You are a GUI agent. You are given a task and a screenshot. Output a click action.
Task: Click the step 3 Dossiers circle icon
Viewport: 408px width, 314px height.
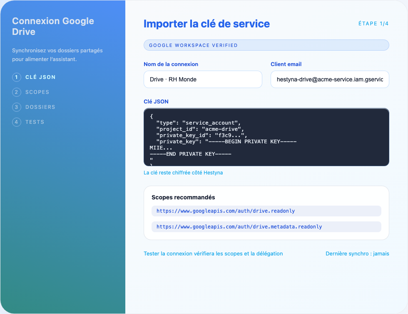tap(17, 107)
